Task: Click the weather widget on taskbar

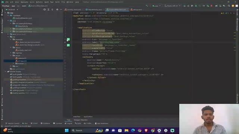Action: pos(8,130)
